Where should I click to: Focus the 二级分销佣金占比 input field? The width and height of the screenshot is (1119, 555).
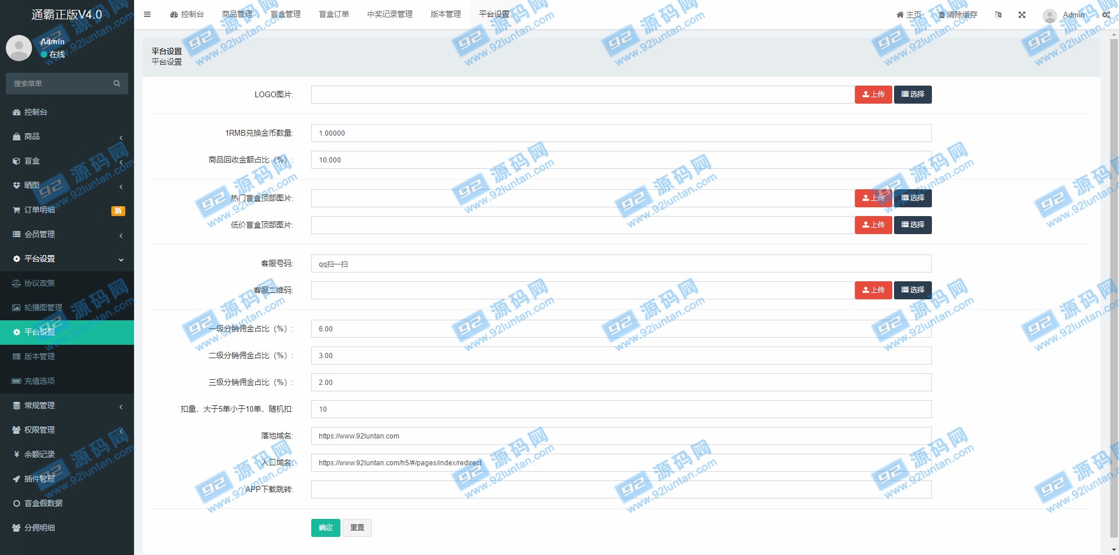click(x=621, y=355)
